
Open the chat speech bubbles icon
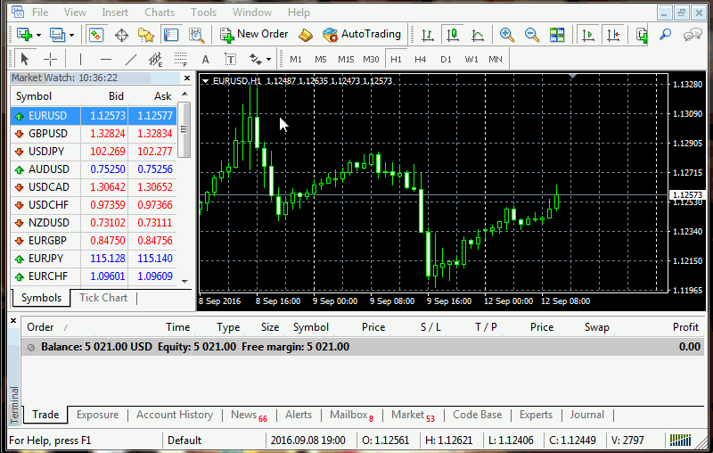click(x=693, y=35)
